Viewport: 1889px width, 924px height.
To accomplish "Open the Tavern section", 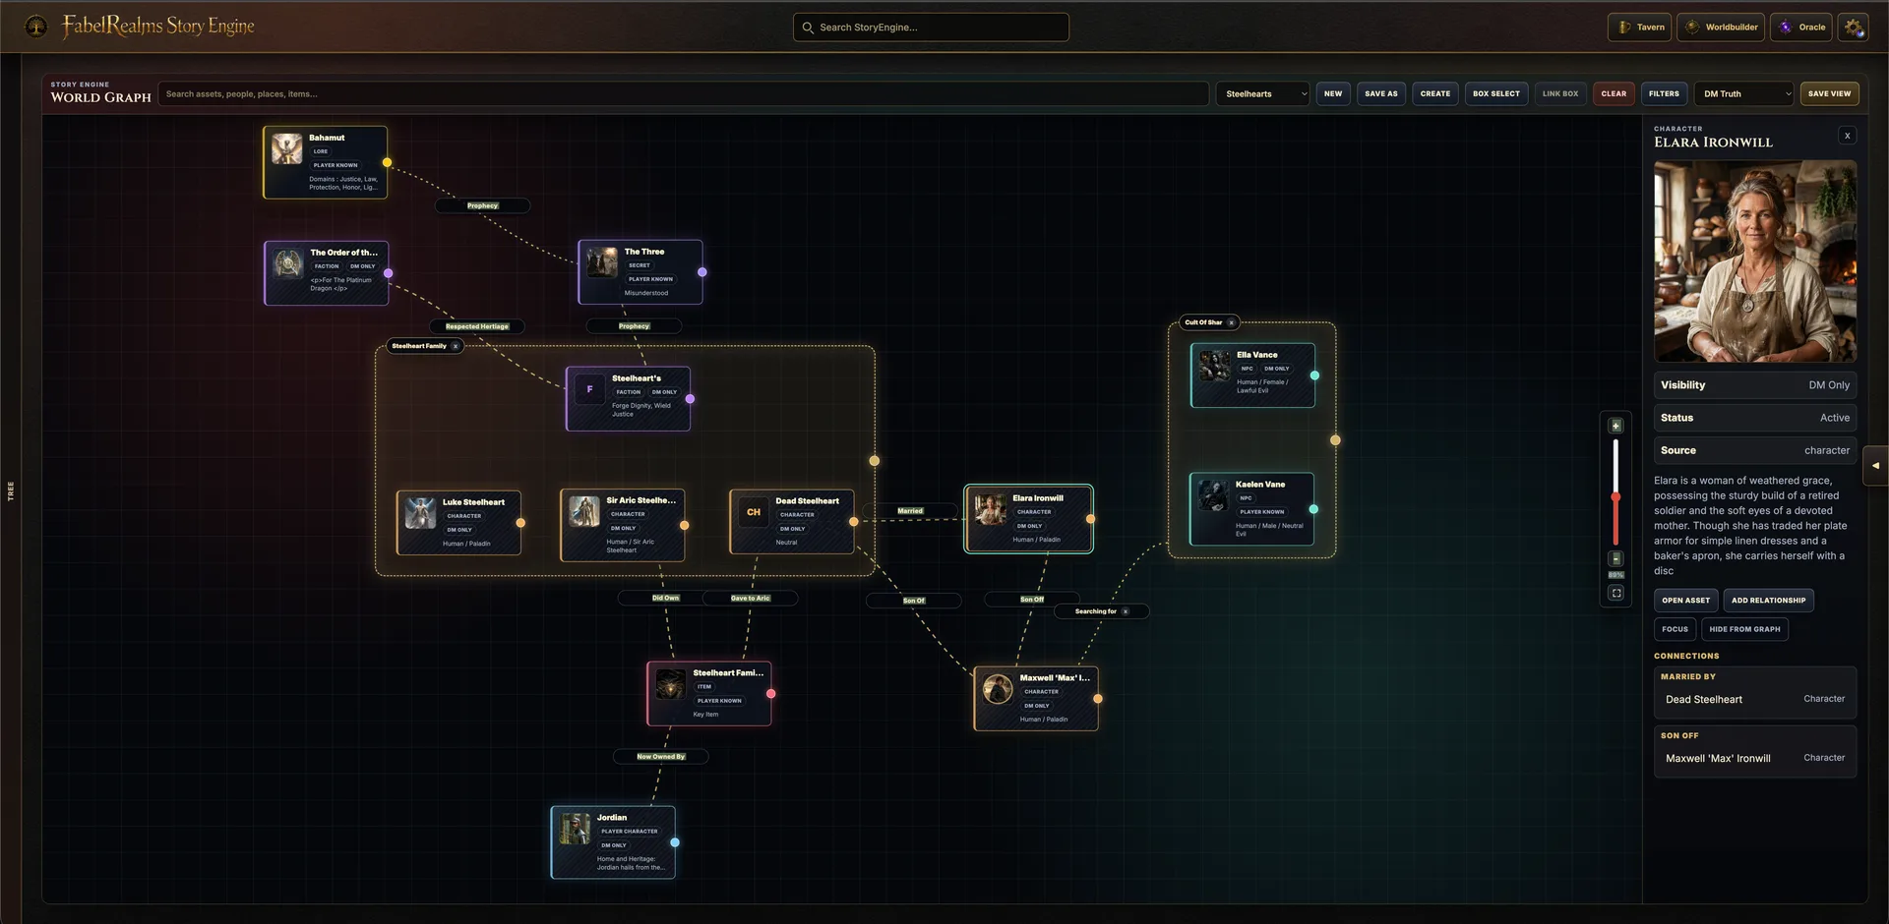I will 1640,28.
